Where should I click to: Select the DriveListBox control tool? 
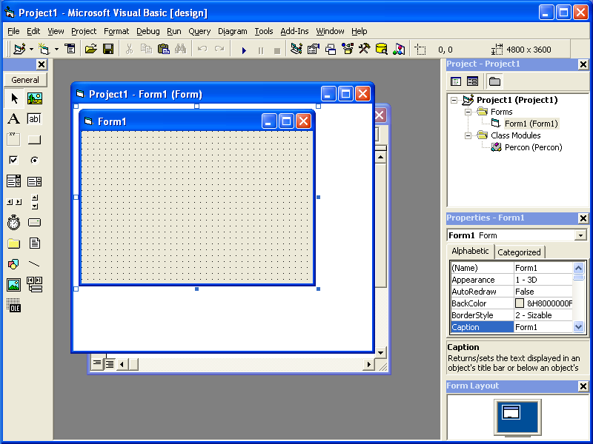click(x=34, y=223)
